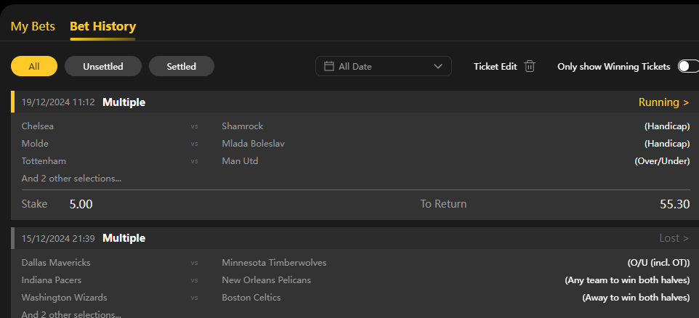Image resolution: width=699 pixels, height=318 pixels.
Task: Filter by Unsettled bets
Action: 102,66
